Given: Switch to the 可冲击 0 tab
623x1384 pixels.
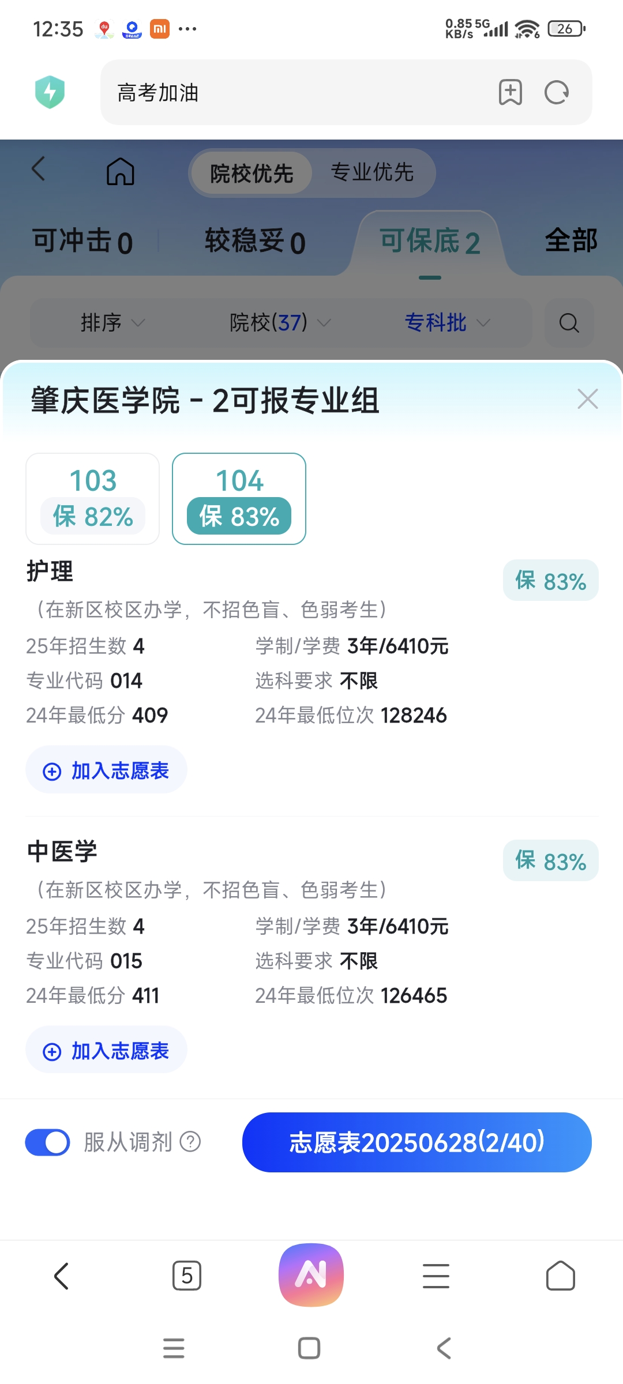Looking at the screenshot, I should tap(82, 241).
